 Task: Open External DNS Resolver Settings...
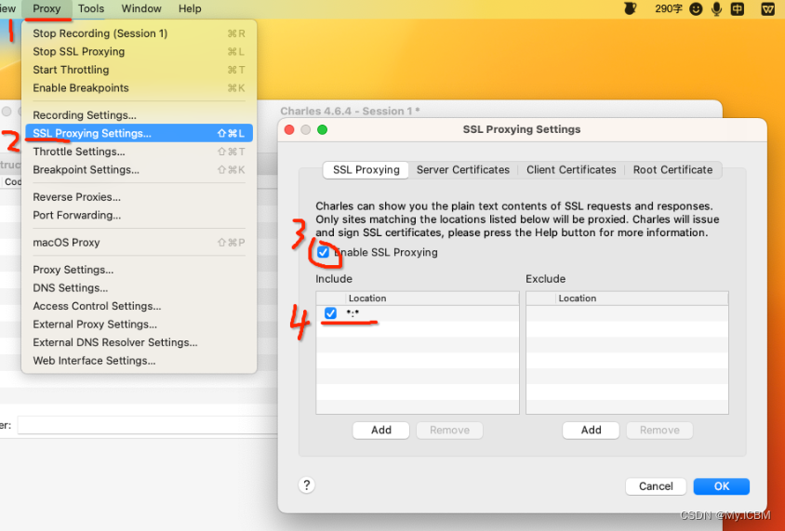point(139,342)
